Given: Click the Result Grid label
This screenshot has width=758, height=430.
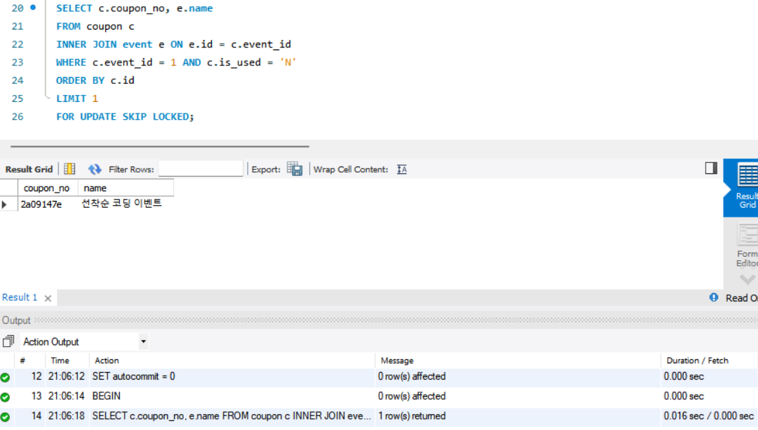Looking at the screenshot, I should [29, 169].
